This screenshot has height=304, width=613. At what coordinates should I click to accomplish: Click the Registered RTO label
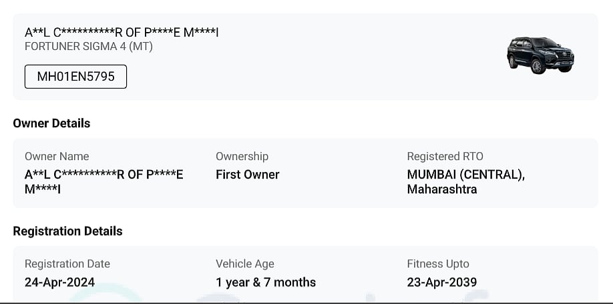coord(445,157)
